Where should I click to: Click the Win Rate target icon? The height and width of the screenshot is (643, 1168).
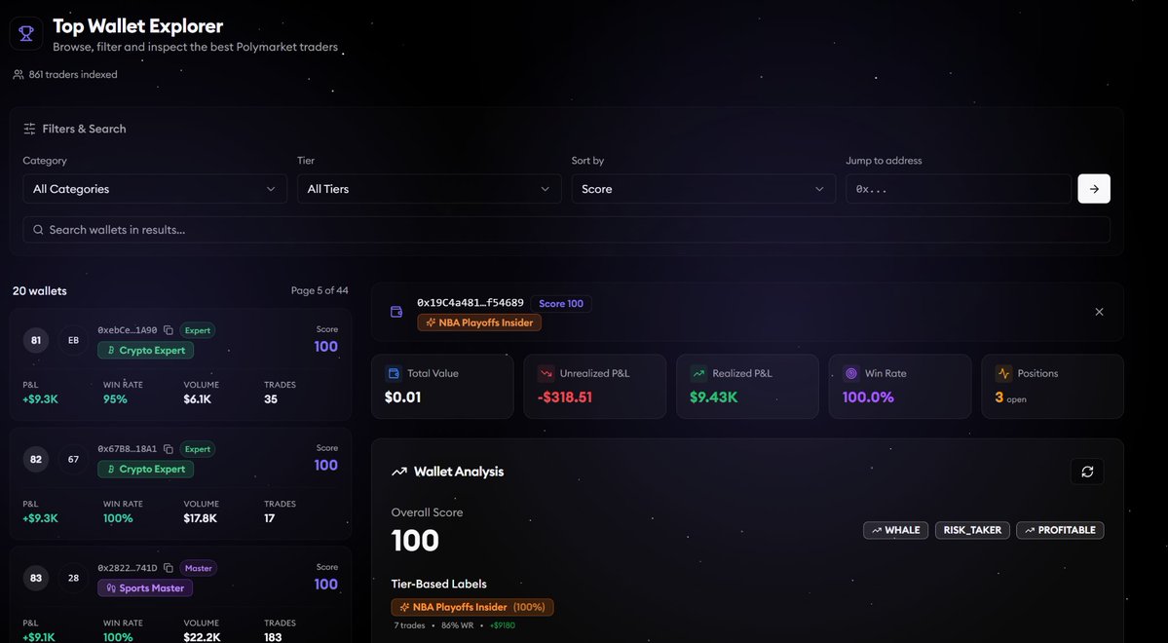click(850, 373)
